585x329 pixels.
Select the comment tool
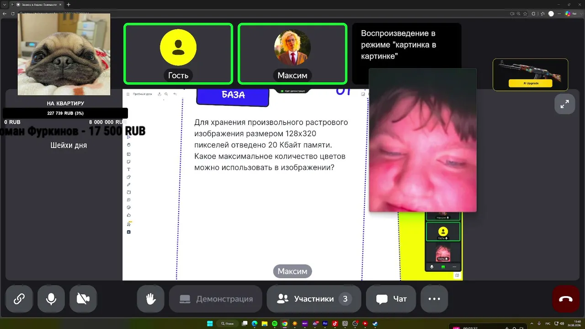click(x=129, y=200)
